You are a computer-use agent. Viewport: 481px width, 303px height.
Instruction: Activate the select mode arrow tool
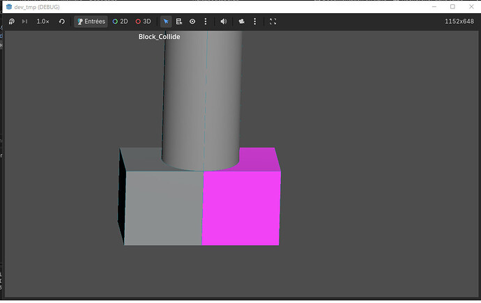166,22
